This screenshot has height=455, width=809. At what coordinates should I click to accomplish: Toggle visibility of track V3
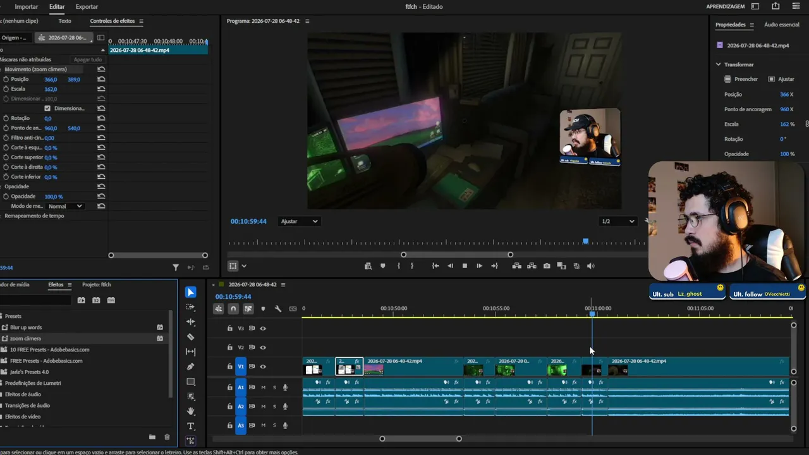263,329
